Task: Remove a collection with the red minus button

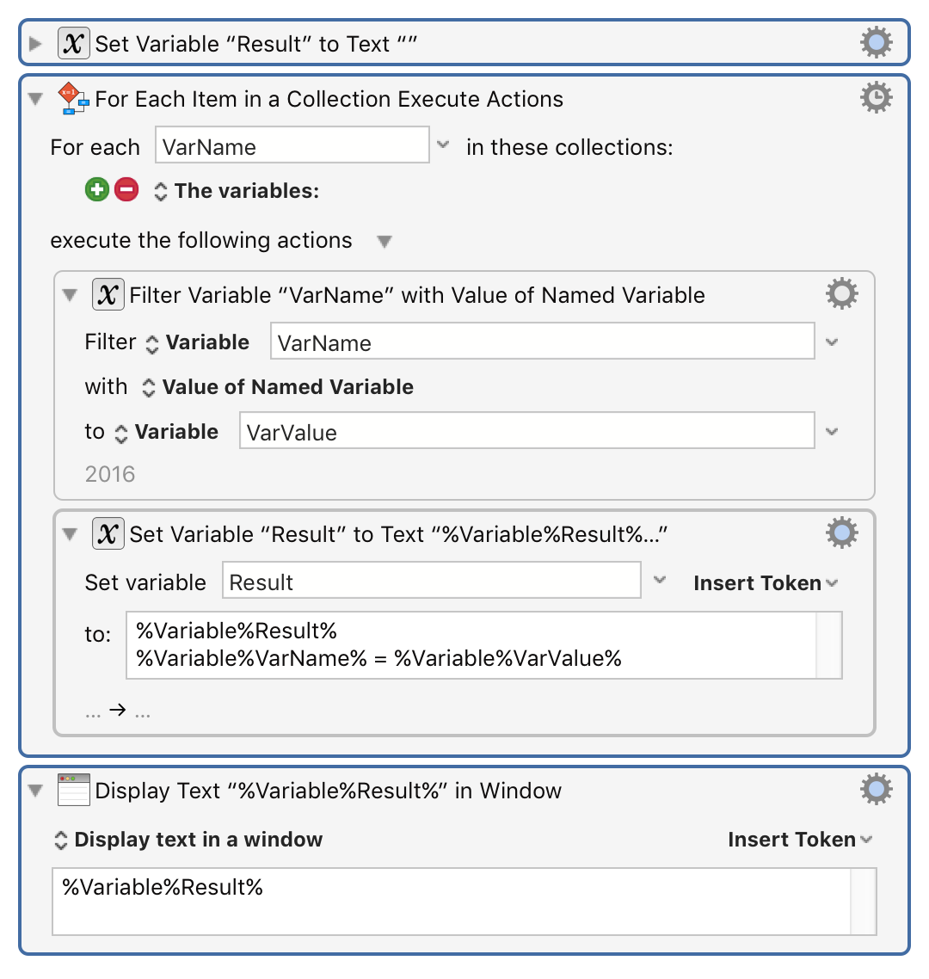Action: point(126,189)
